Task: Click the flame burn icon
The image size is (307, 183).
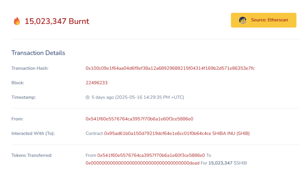Action: tap(17, 21)
